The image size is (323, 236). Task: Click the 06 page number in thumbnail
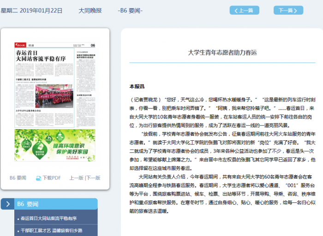[93, 45]
